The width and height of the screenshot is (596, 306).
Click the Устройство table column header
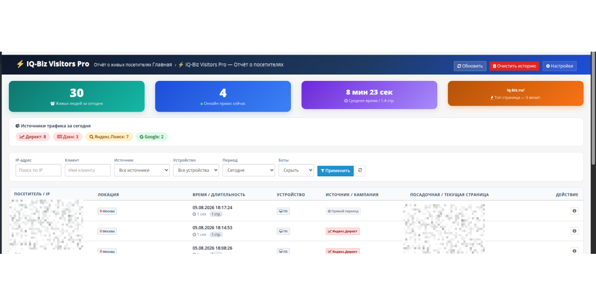click(291, 194)
